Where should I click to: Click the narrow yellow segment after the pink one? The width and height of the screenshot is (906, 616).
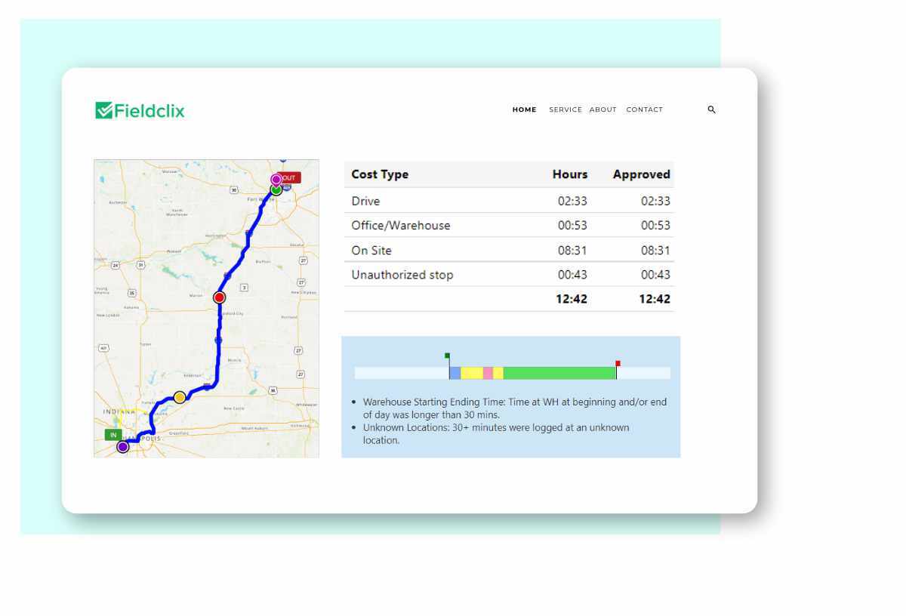(x=498, y=373)
